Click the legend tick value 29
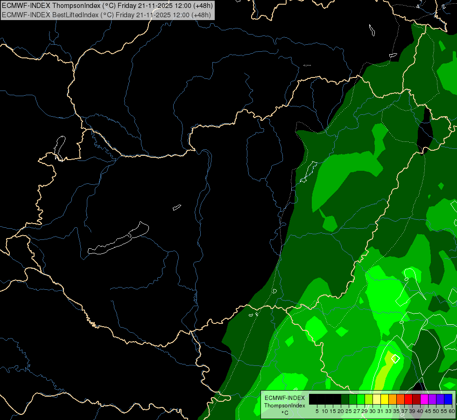Screen dimensions: 457x420 tap(365, 411)
